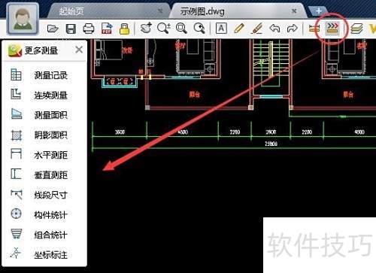This screenshot has height=273, width=376.
Task: Switch to the 起始页 tab
Action: [71, 11]
